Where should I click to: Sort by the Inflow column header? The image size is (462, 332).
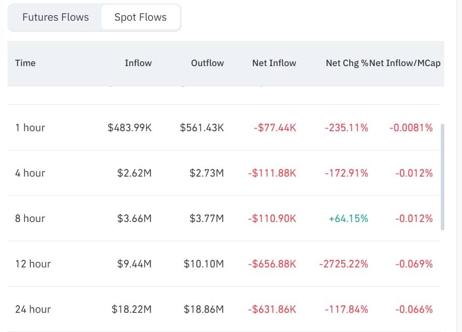click(138, 63)
